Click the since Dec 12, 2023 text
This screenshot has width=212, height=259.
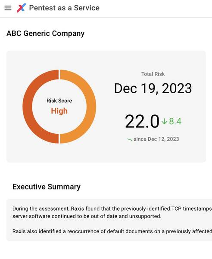(156, 139)
